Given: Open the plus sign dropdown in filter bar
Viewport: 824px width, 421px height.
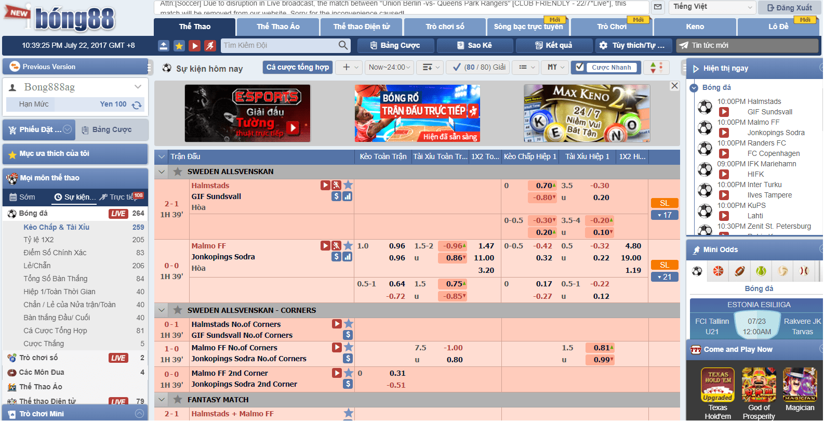Looking at the screenshot, I should tap(349, 67).
